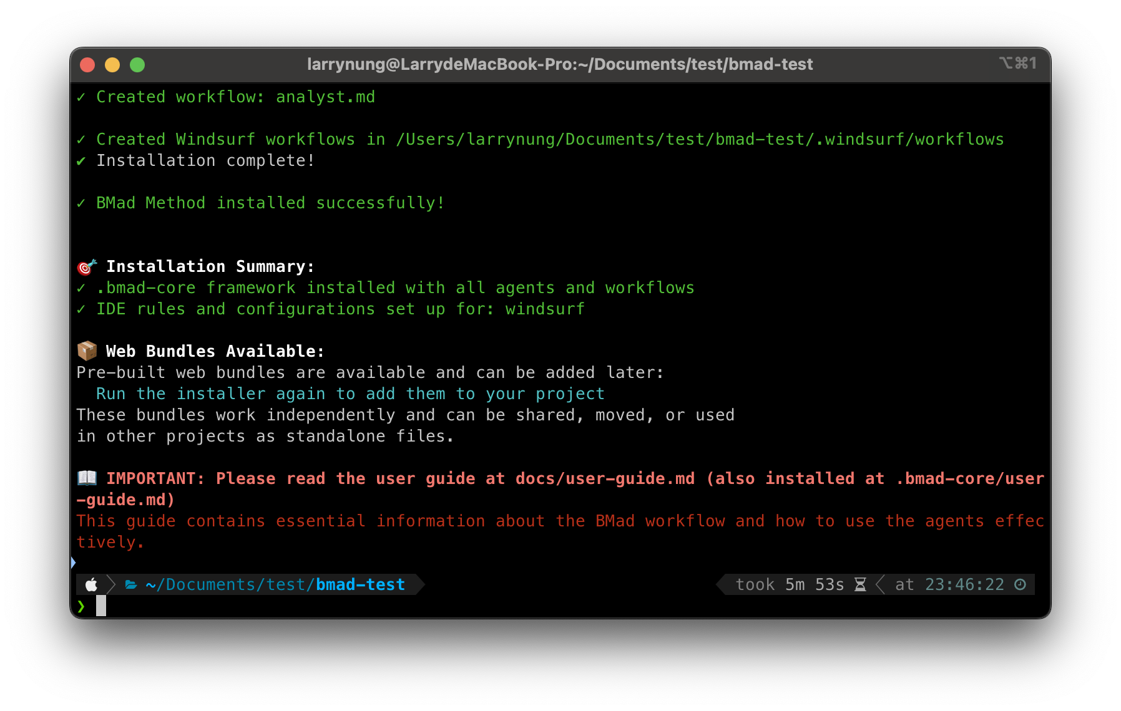Click the red close window button
Image resolution: width=1121 pixels, height=711 pixels.
pos(87,65)
